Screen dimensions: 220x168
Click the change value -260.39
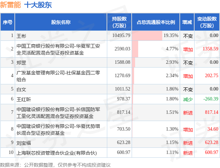click(x=211, y=99)
